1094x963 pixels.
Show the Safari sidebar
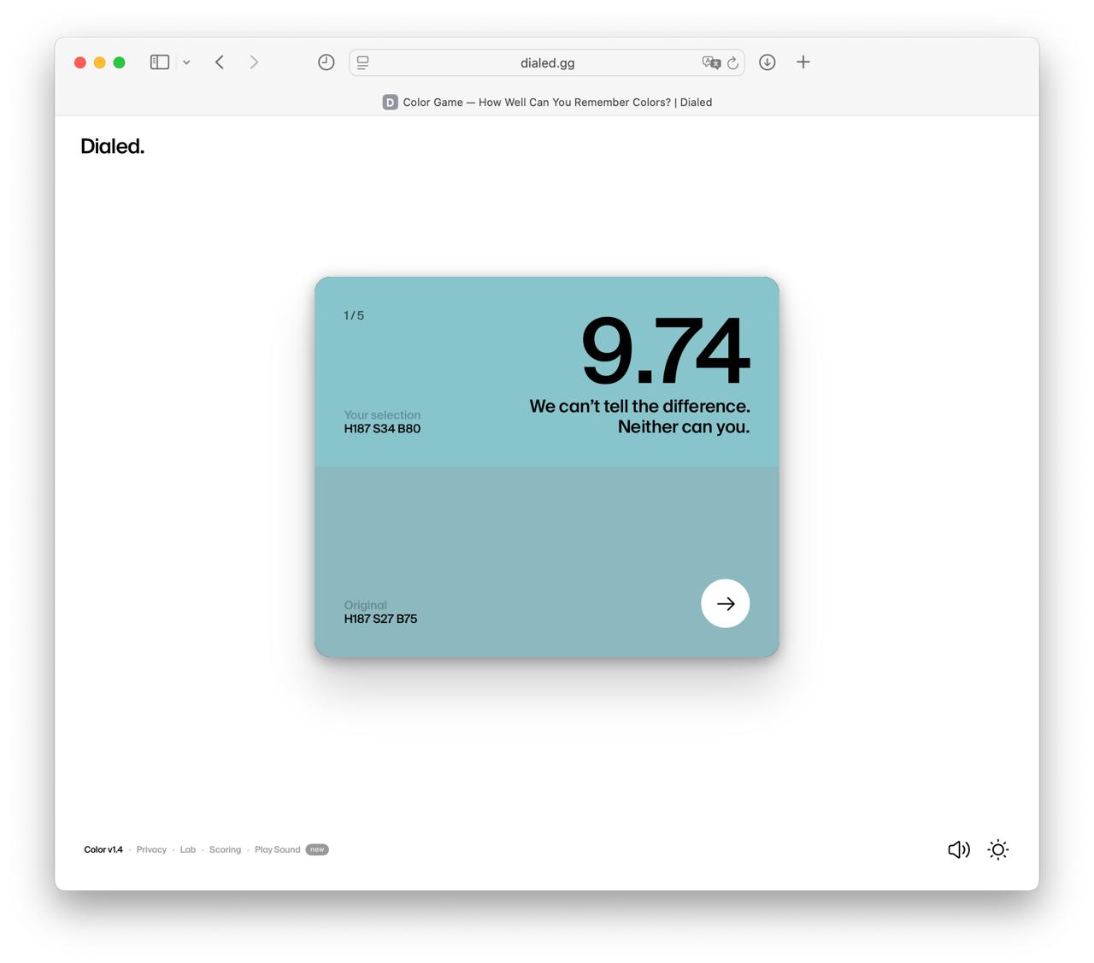point(160,62)
